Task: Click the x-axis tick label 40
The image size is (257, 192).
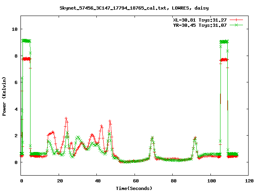Action: [x=98, y=181]
